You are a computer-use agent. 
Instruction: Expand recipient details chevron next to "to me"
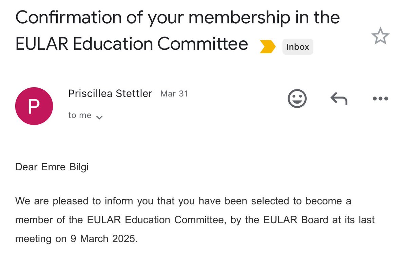pos(99,117)
